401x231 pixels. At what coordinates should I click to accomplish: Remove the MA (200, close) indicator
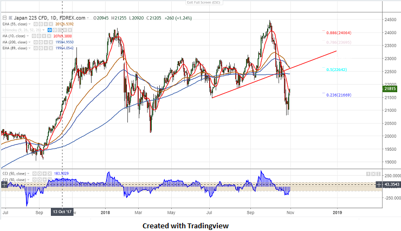tap(50, 42)
